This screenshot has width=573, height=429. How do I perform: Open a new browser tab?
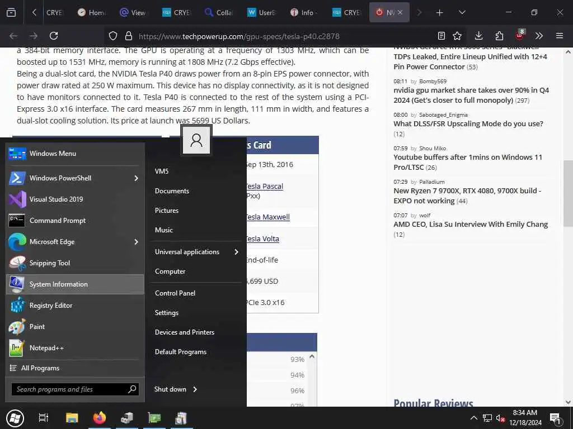440,12
